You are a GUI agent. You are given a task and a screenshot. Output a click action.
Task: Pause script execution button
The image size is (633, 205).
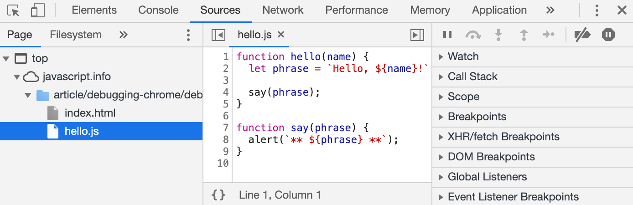[x=447, y=35]
